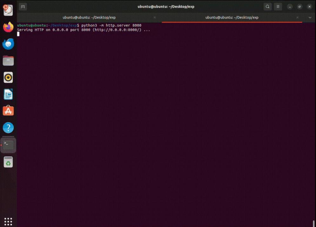Open LibreOffice Writer from the dock
Image resolution: width=316 pixels, height=227 pixels.
coord(8,94)
